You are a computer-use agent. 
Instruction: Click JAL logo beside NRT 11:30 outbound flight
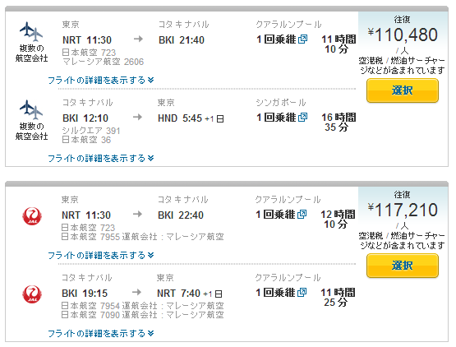click(32, 216)
